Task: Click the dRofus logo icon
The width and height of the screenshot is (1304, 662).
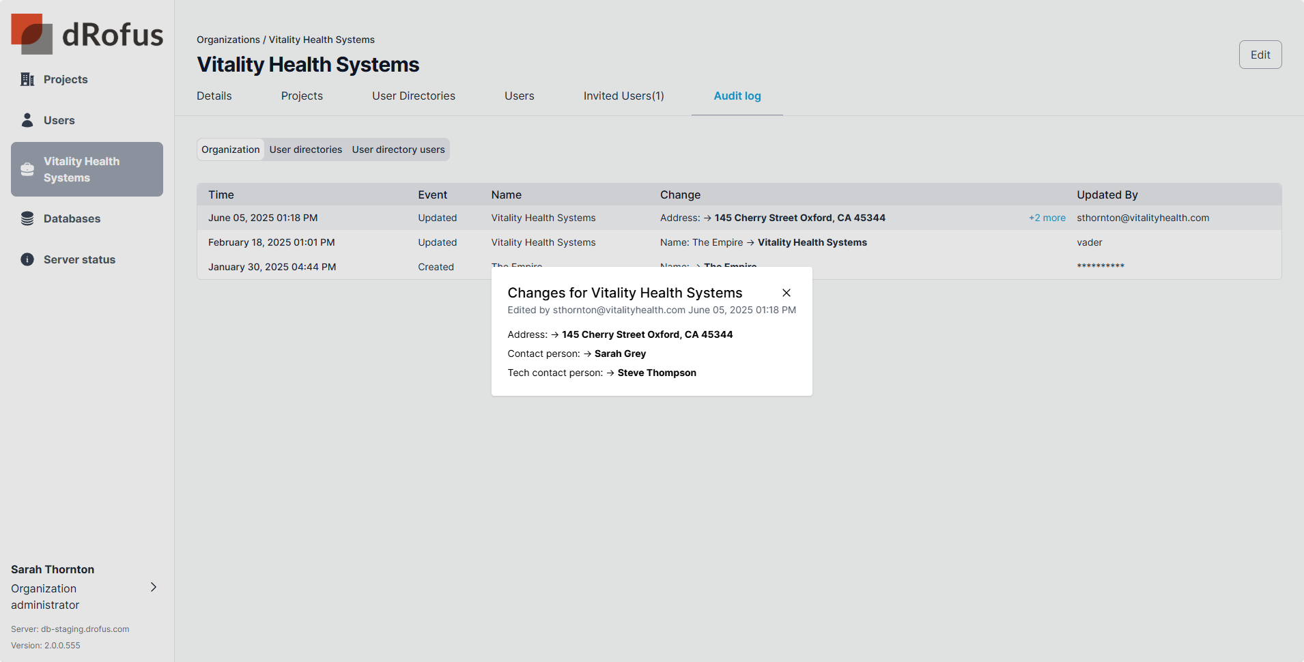Action: [32, 34]
